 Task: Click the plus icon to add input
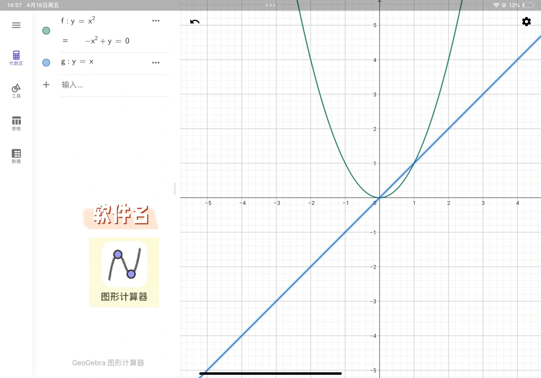(x=46, y=85)
